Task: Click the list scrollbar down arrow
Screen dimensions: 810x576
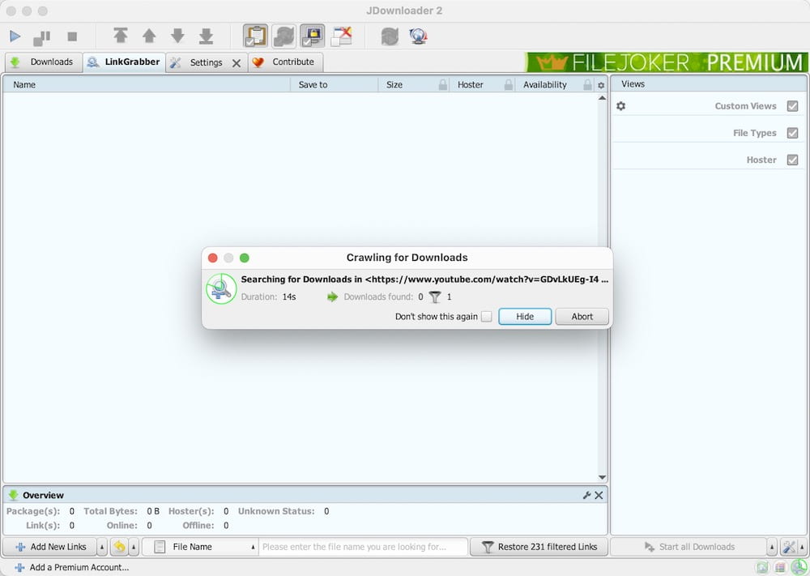Action: (602, 477)
